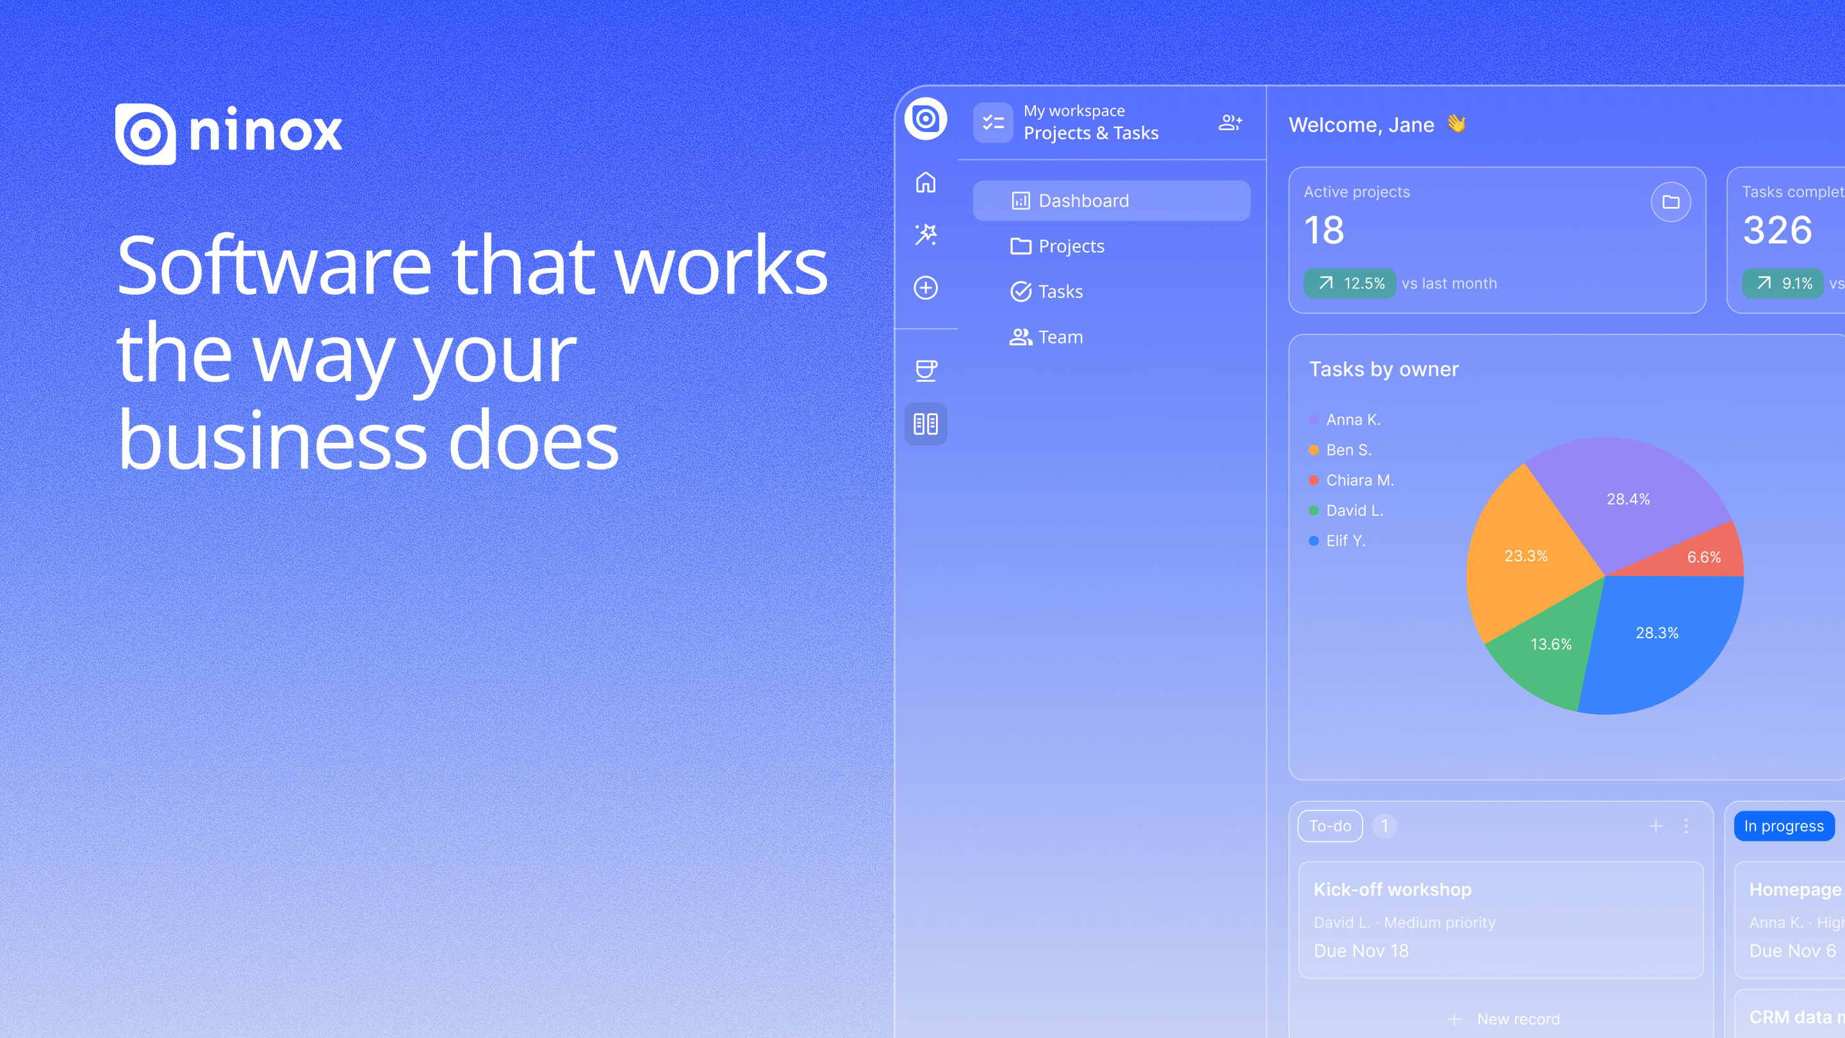The height and width of the screenshot is (1038, 1845).
Task: Select the open book icon in sidebar
Action: [x=925, y=424]
